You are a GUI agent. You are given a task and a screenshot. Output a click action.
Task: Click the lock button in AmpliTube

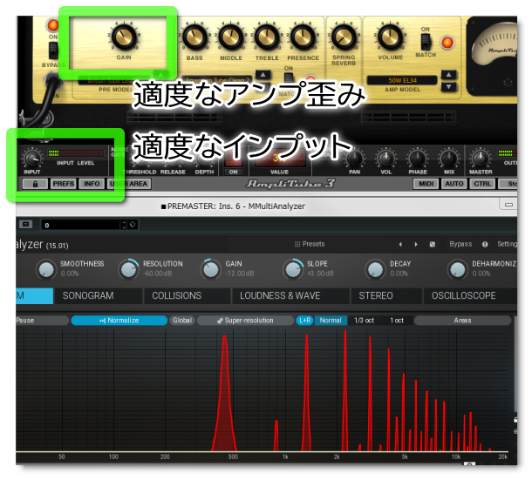pyautogui.click(x=35, y=184)
